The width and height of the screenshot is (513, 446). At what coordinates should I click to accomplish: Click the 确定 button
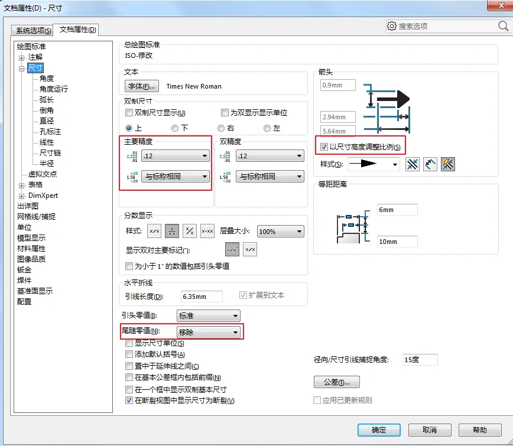click(379, 429)
